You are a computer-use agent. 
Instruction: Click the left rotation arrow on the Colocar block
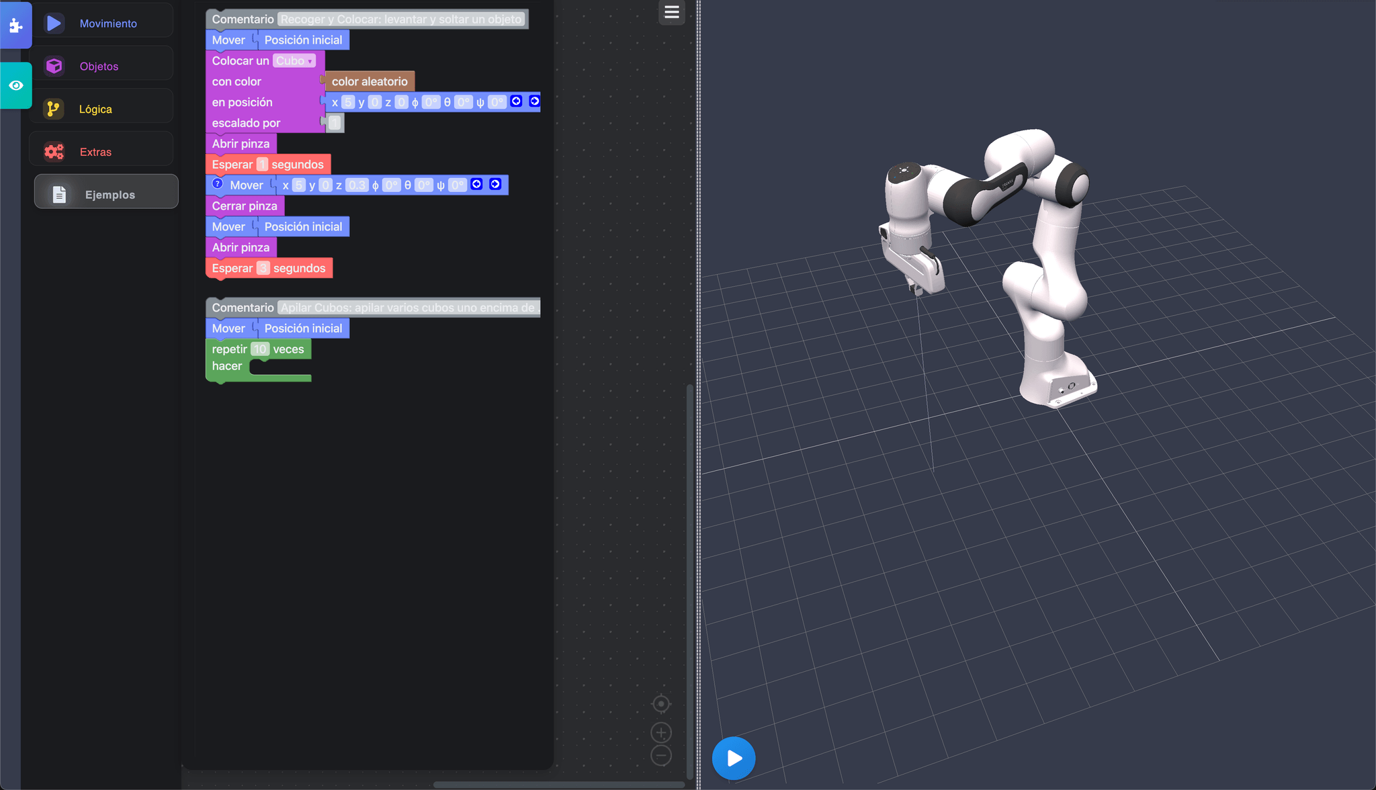[x=516, y=101]
